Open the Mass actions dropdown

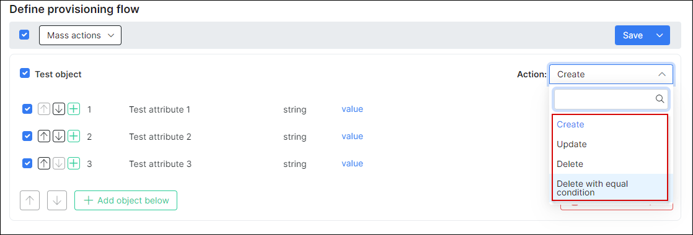(80, 35)
